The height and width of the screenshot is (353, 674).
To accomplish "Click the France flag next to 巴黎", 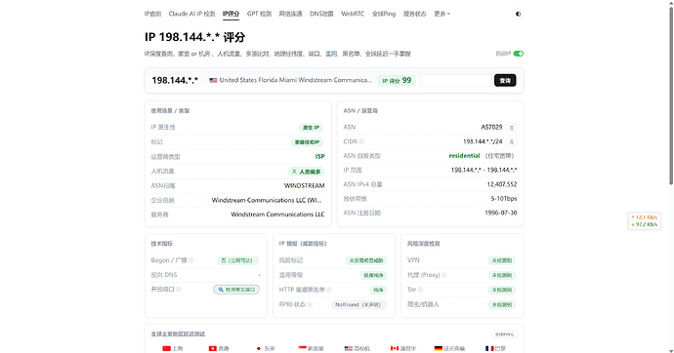I will click(x=489, y=348).
